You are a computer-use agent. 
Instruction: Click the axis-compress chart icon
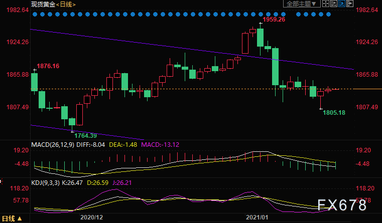[333, 4]
